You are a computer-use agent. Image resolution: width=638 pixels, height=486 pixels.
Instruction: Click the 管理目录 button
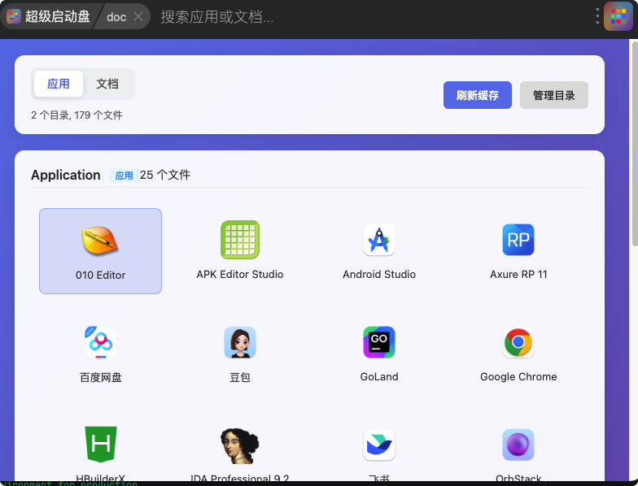[x=554, y=95]
